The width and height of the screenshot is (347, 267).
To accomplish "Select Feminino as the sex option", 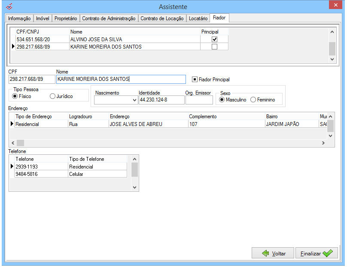I will click(253, 100).
